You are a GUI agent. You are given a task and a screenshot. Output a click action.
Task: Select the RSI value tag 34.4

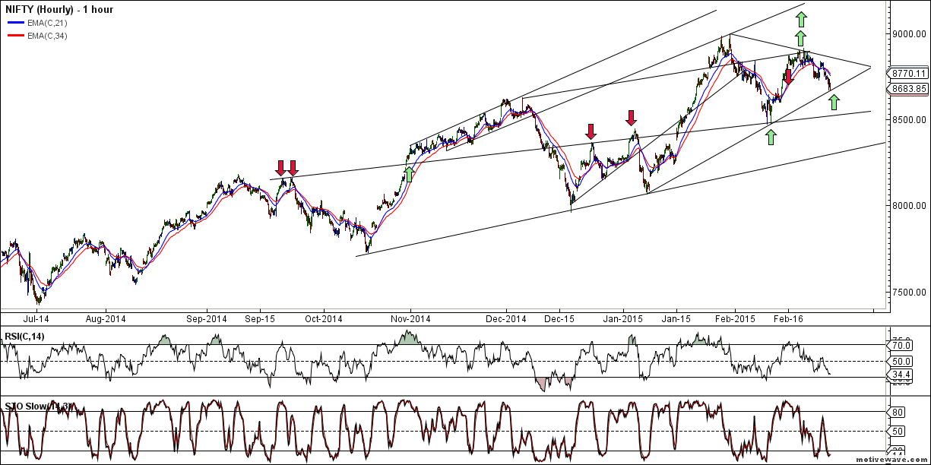tap(901, 375)
